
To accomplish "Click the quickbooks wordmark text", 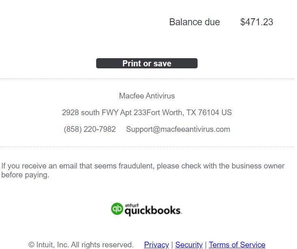I will (x=153, y=211).
